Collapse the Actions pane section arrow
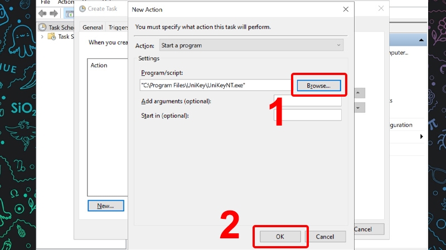This screenshot has width=446, height=250. tap(421, 136)
